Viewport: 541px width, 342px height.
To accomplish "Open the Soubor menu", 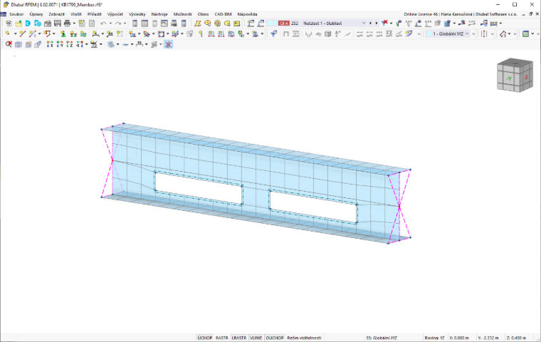I will click(16, 14).
